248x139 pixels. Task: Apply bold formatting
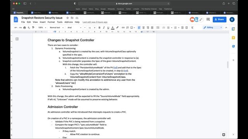[100, 27]
